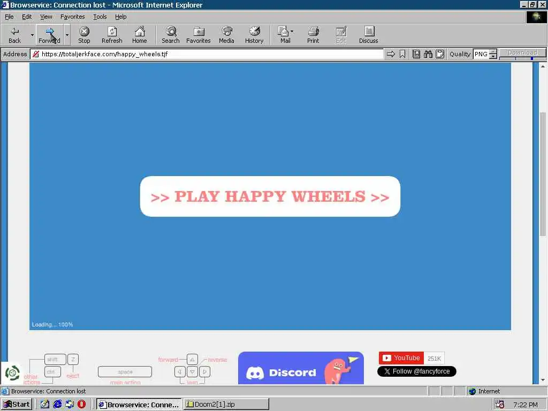Click the Discuss toolbar button
Image resolution: width=548 pixels, height=411 pixels.
click(368, 35)
